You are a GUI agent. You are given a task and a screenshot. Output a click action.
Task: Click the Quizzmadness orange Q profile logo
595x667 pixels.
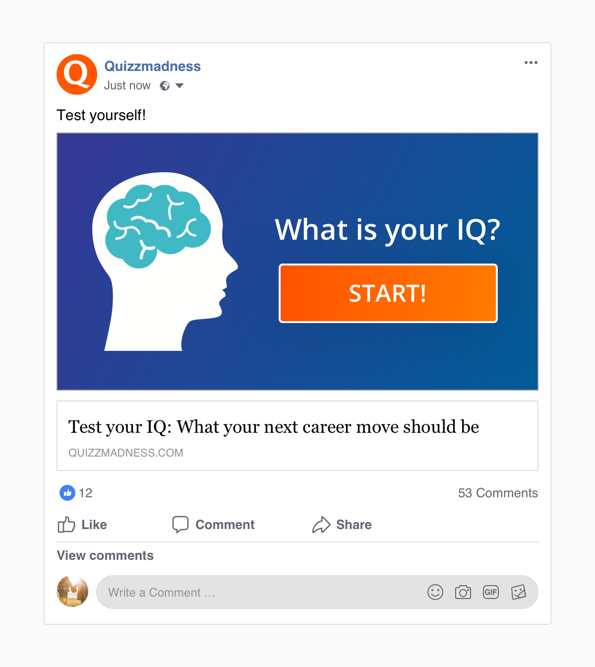click(77, 74)
